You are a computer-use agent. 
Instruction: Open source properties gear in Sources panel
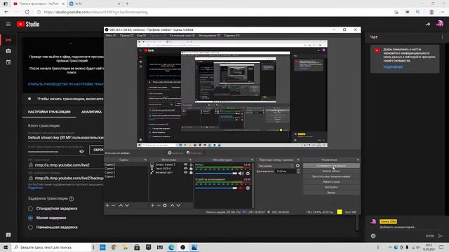[x=165, y=205]
